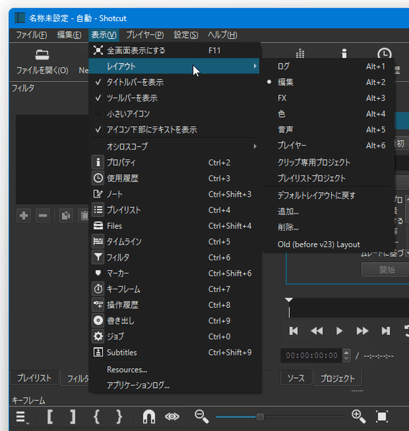Click the closing curly brace keyframe icon
The height and width of the screenshot is (431, 409).
pos(119,417)
